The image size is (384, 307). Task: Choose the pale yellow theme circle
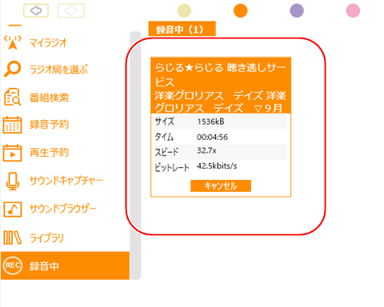tap(184, 10)
